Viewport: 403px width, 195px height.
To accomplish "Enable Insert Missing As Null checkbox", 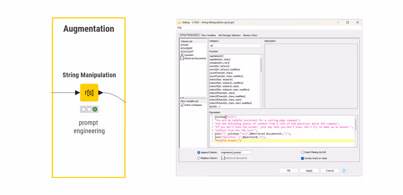I will [x=303, y=153].
